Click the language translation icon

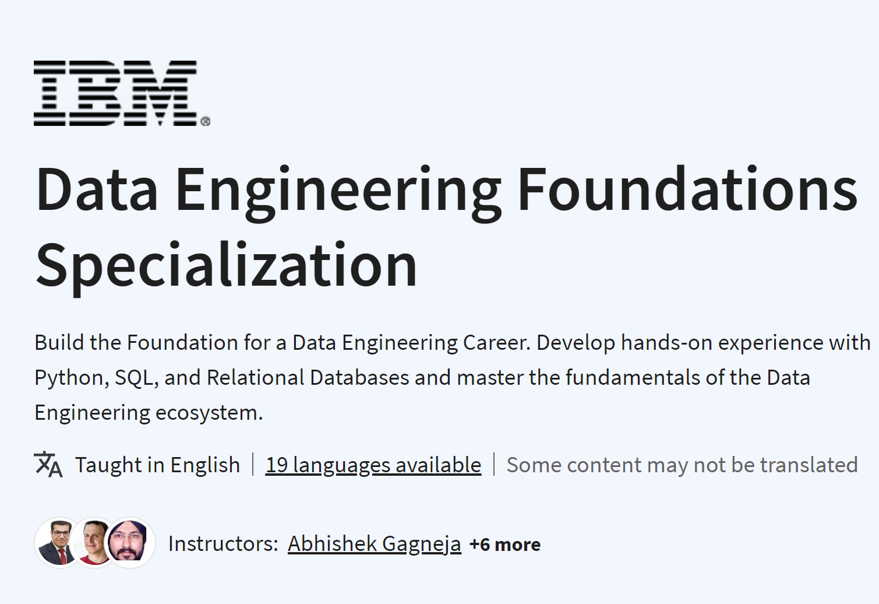coord(48,465)
